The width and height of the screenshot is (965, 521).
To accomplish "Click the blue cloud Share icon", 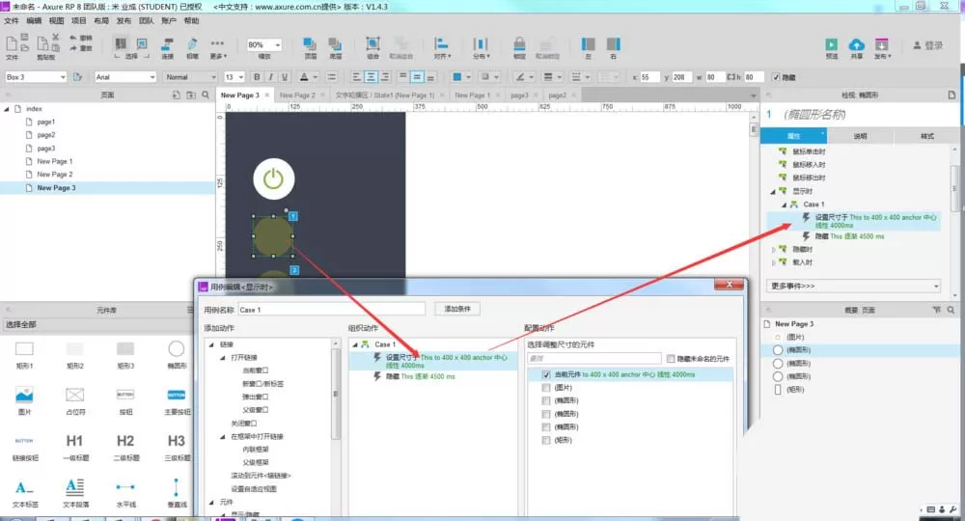I will pyautogui.click(x=857, y=44).
